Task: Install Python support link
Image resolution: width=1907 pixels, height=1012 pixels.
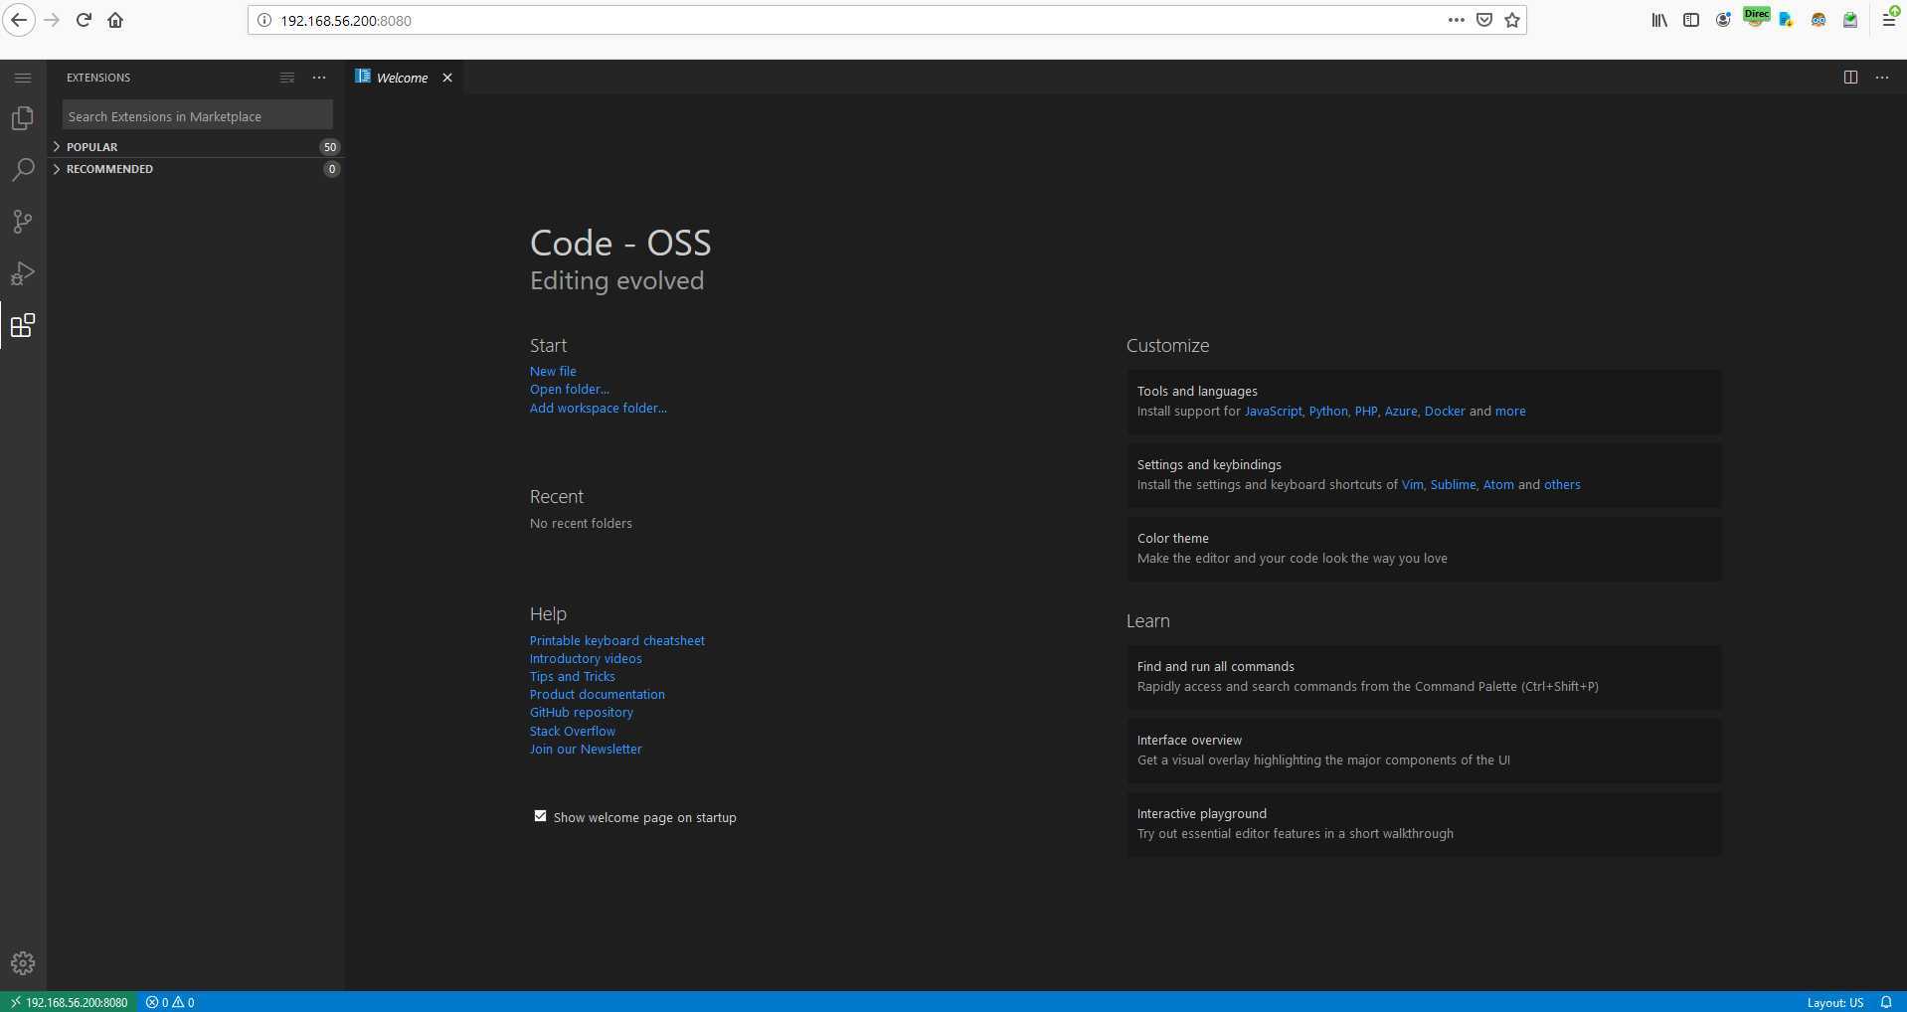Action: 1328,411
